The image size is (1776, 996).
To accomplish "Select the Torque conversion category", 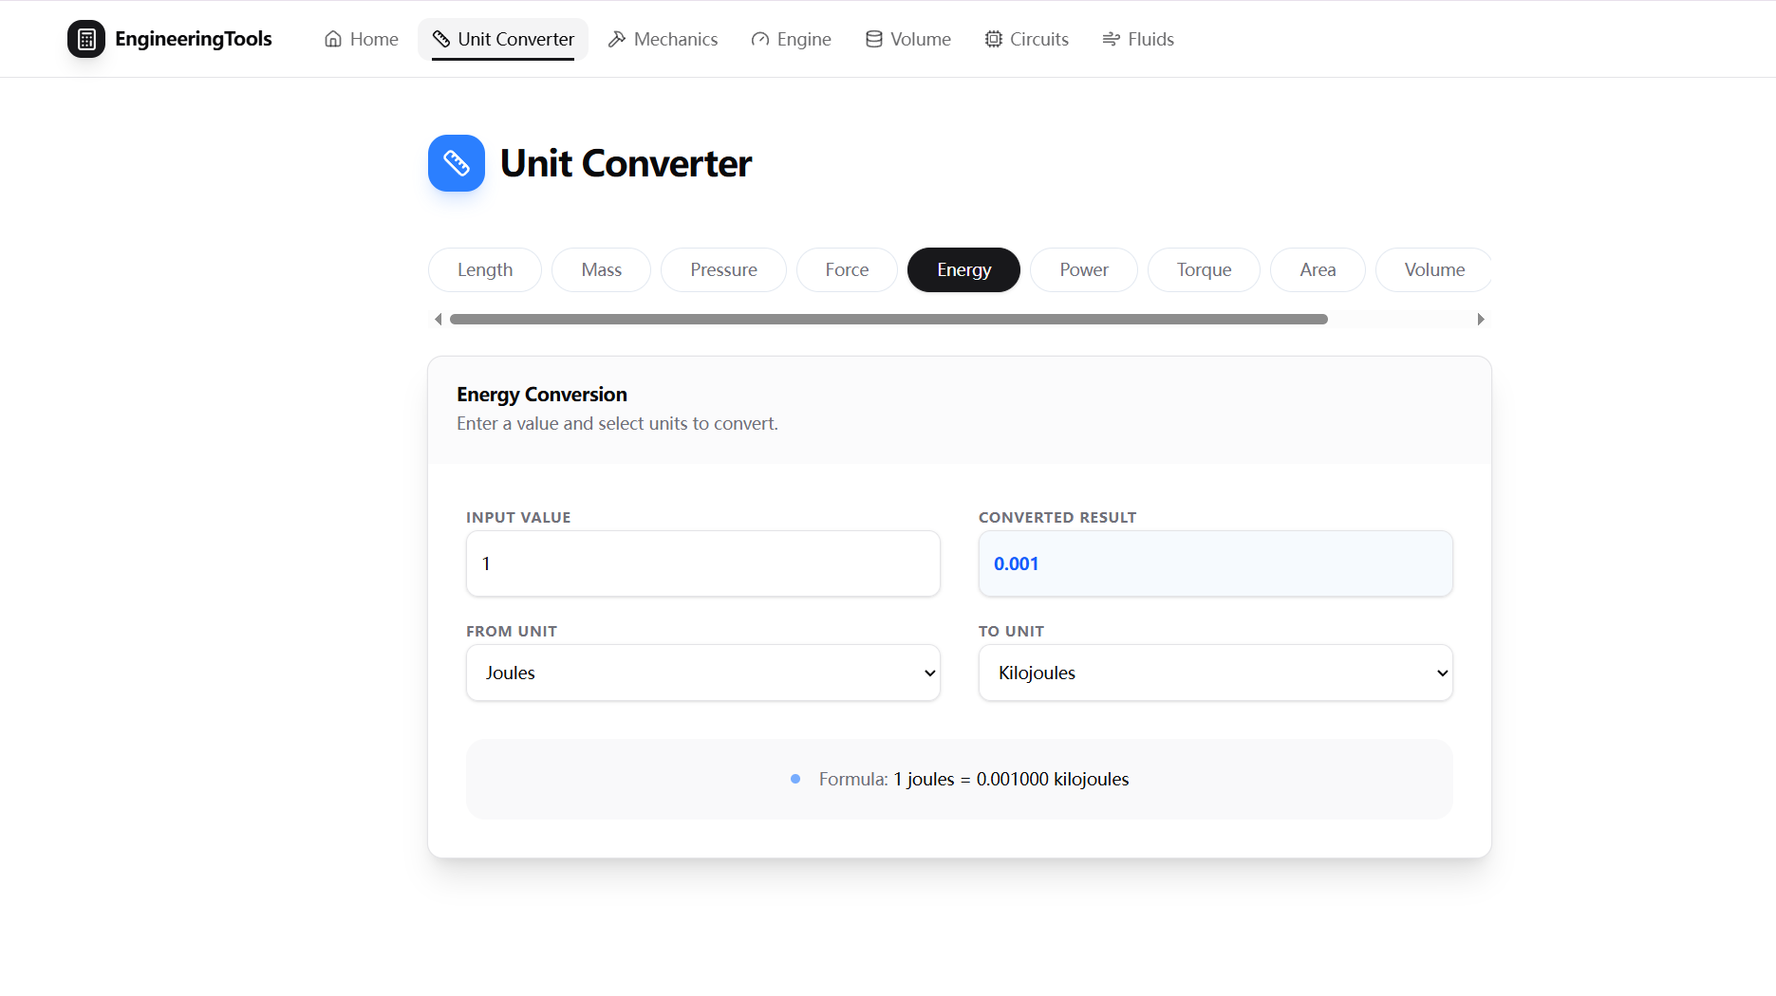I will point(1203,269).
